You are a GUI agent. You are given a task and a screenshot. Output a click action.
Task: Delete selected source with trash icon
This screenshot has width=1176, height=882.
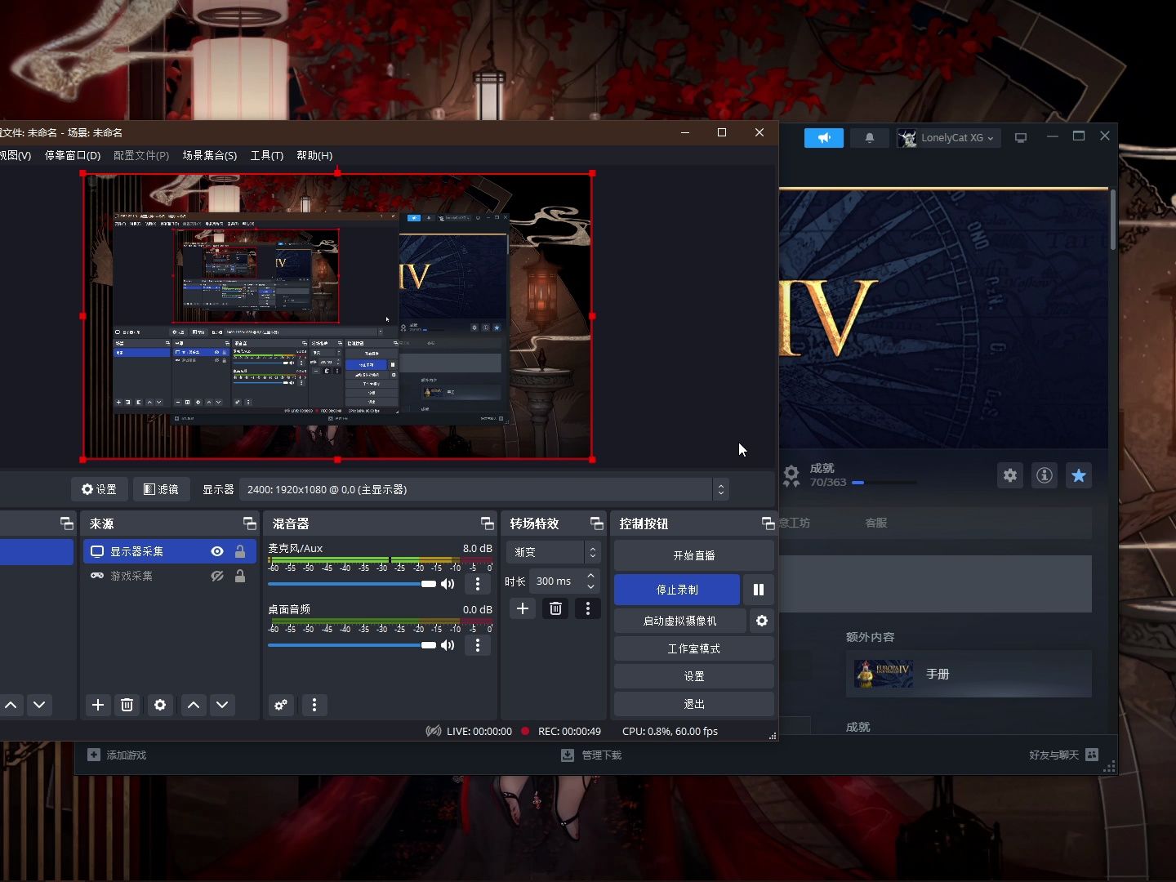pyautogui.click(x=127, y=705)
